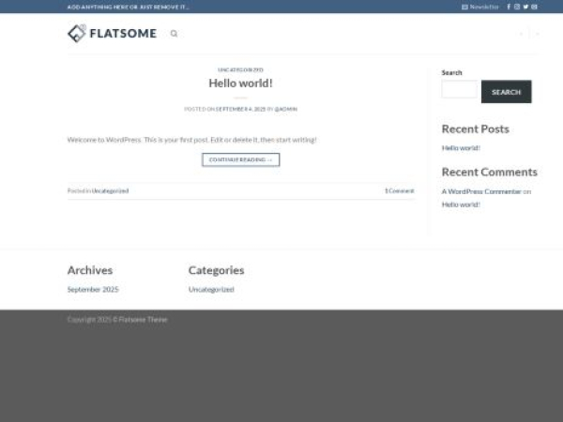Open A WordPress Commenter link
The height and width of the screenshot is (422, 563).
pyautogui.click(x=480, y=191)
